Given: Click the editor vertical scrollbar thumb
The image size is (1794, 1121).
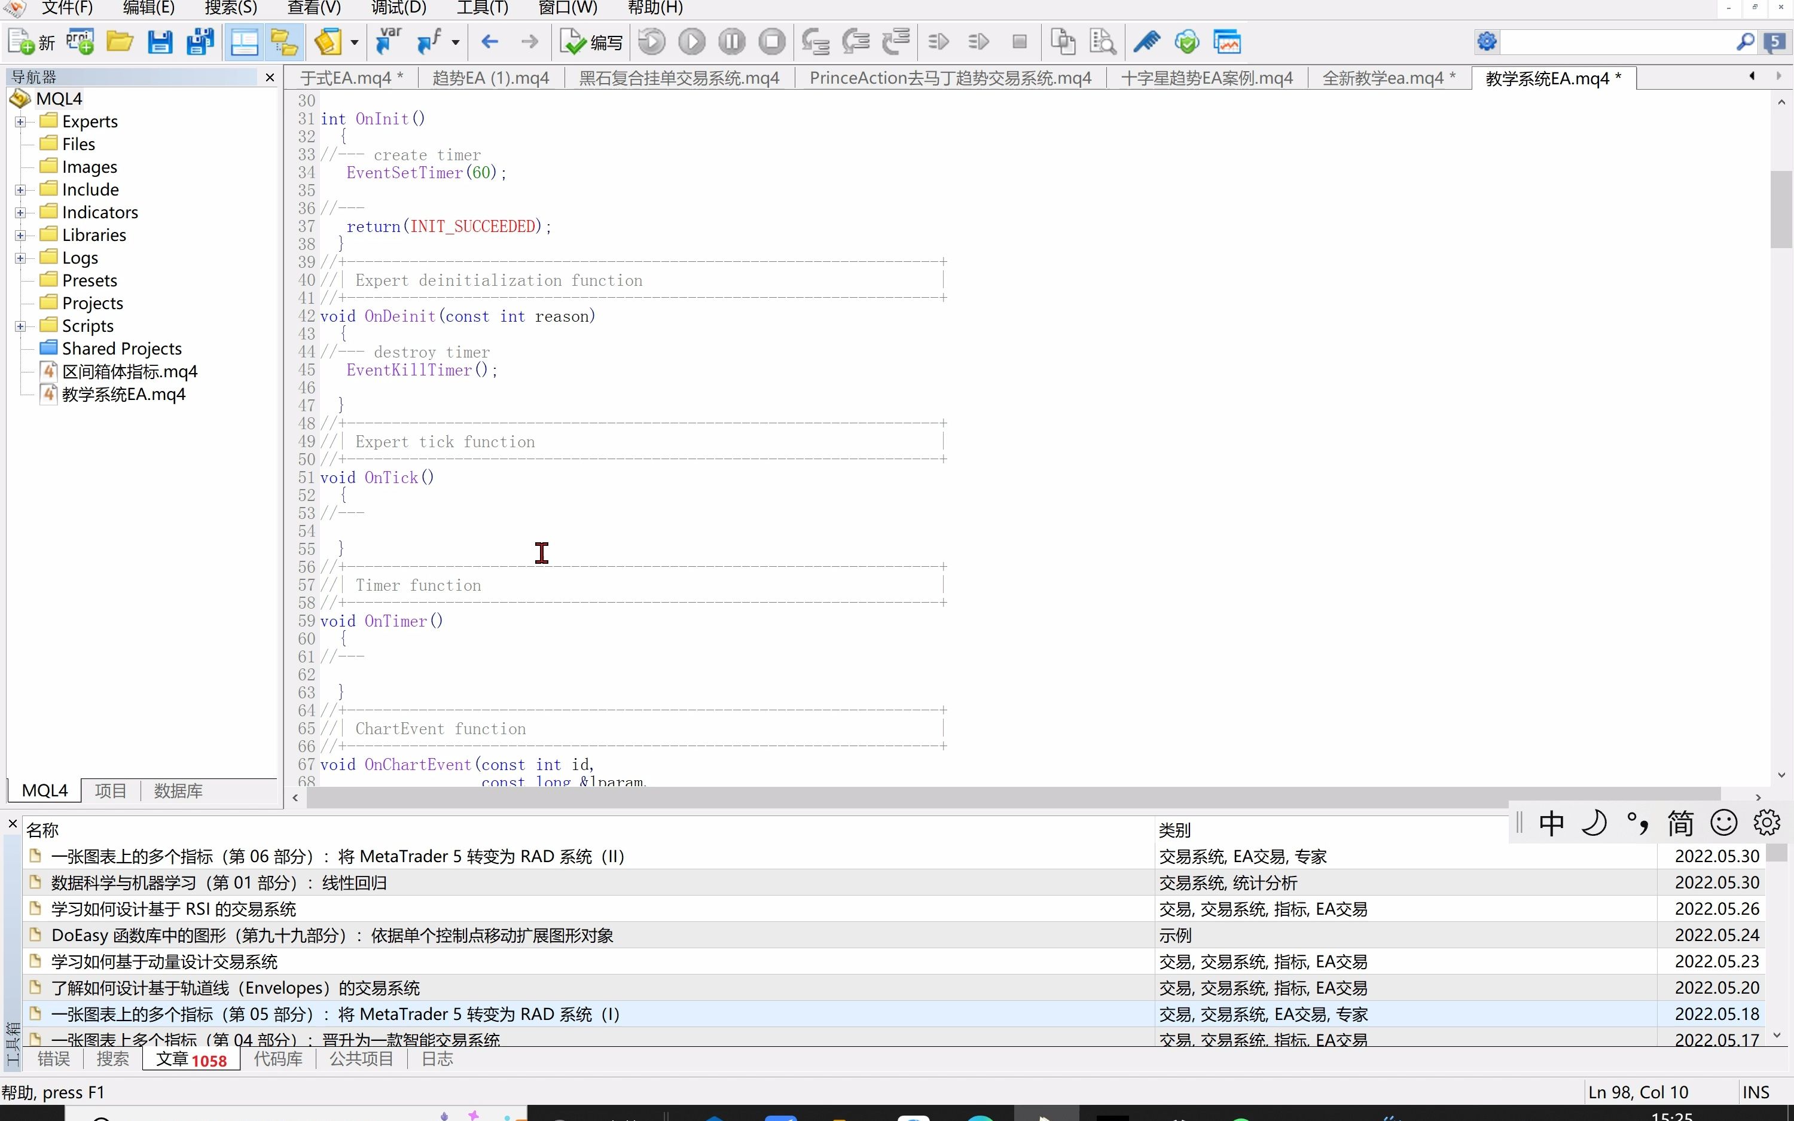Looking at the screenshot, I should pos(1781,209).
